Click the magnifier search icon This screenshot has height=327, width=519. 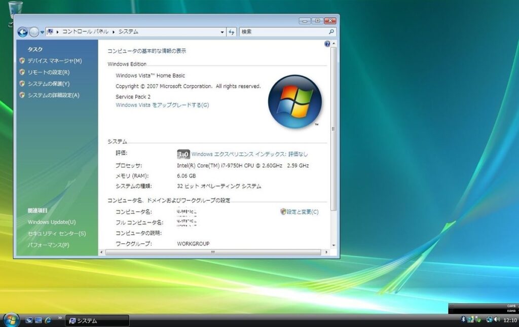331,32
